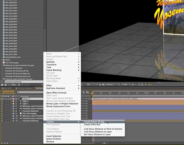The image size is (184, 145).
Task: Toggle visibility of Tile-Flooring.jpg timeline layer
Action: 2,113
